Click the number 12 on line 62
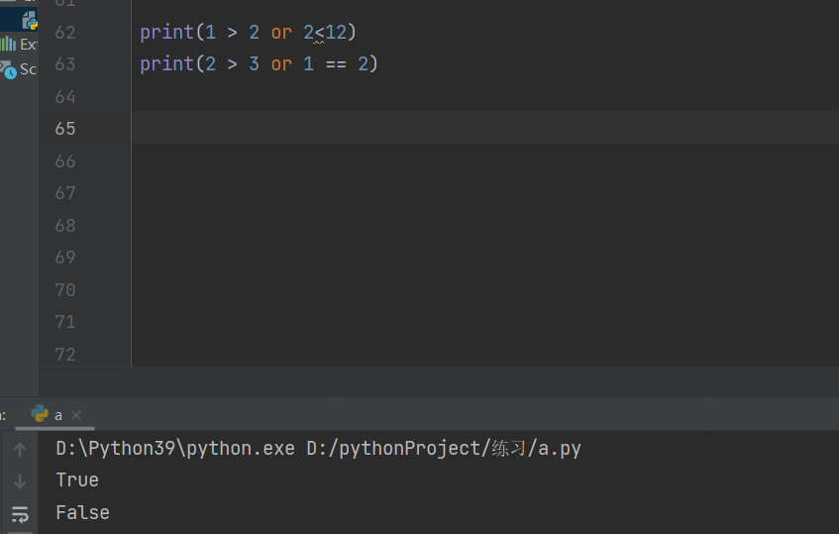Screen dimensions: 839x534 pos(336,33)
